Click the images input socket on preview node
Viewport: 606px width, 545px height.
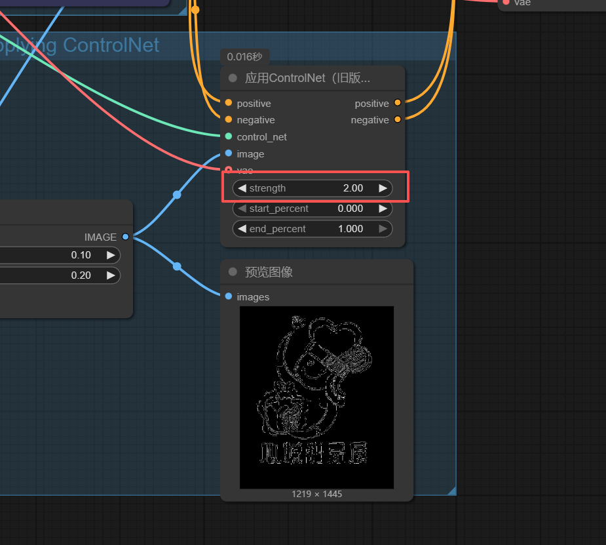pyautogui.click(x=229, y=296)
